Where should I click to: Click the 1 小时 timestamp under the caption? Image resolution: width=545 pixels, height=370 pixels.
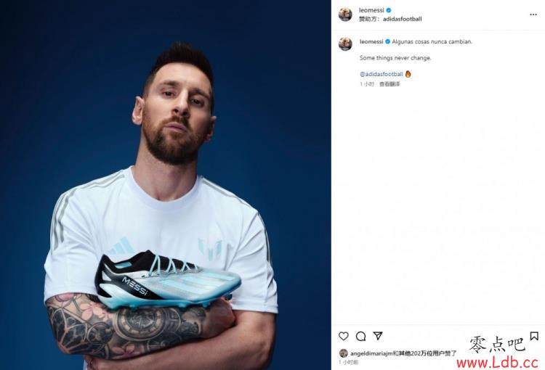coord(367,84)
